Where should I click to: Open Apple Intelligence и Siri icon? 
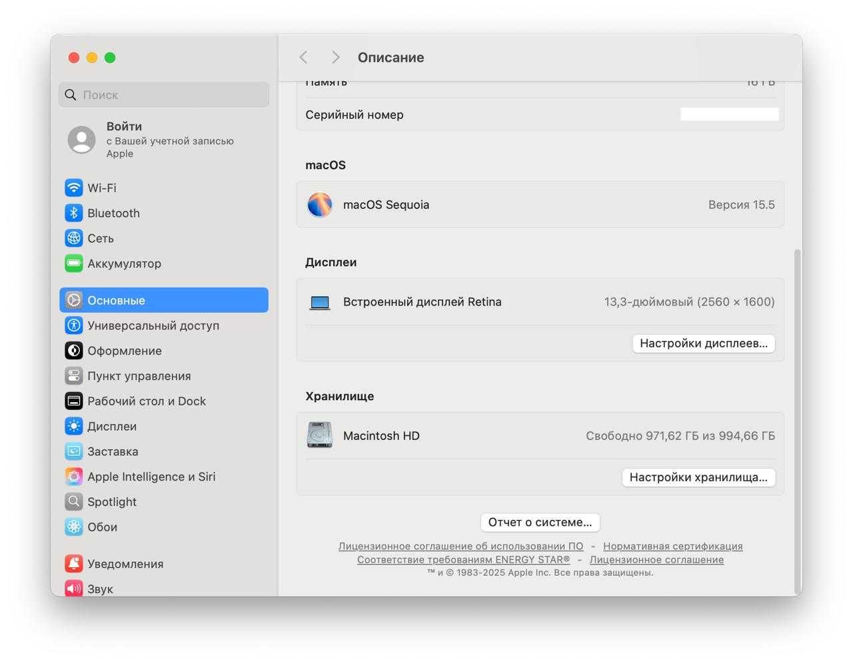pos(74,477)
